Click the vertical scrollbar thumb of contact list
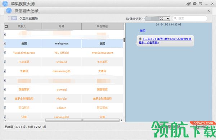The width and height of the screenshot is (216, 140). pos(125,40)
